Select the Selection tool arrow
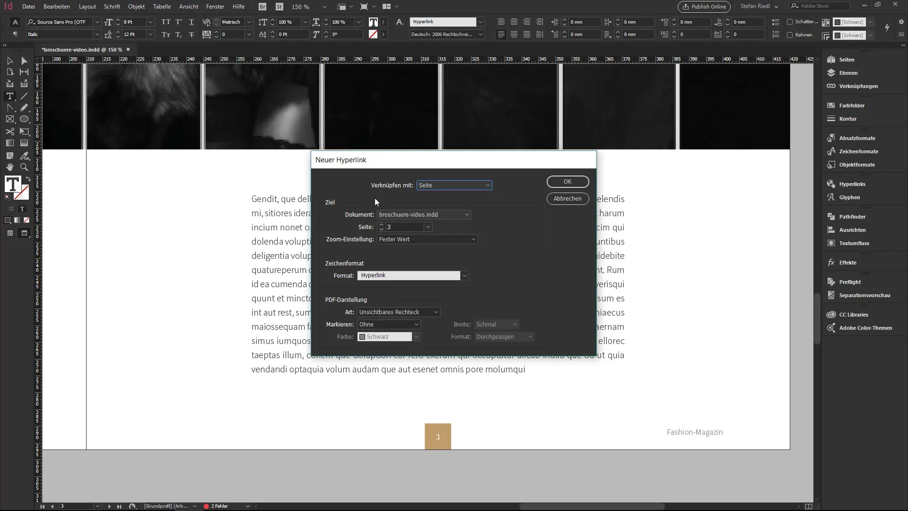This screenshot has height=511, width=908. (x=10, y=61)
